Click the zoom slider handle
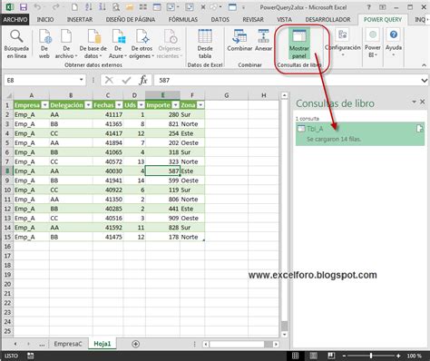Image resolution: width=430 pixels, height=361 pixels. click(371, 356)
